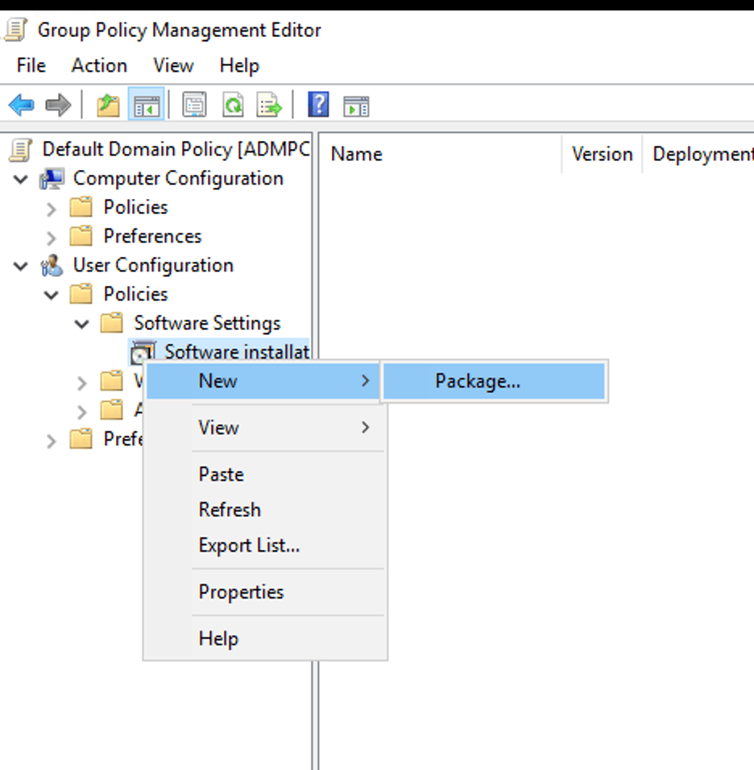Expand Policies under Computer Configuration
This screenshot has width=754, height=770.
pyautogui.click(x=50, y=207)
